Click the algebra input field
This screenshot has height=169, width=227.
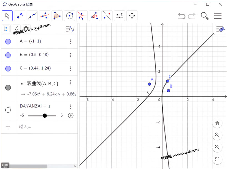[47, 127]
